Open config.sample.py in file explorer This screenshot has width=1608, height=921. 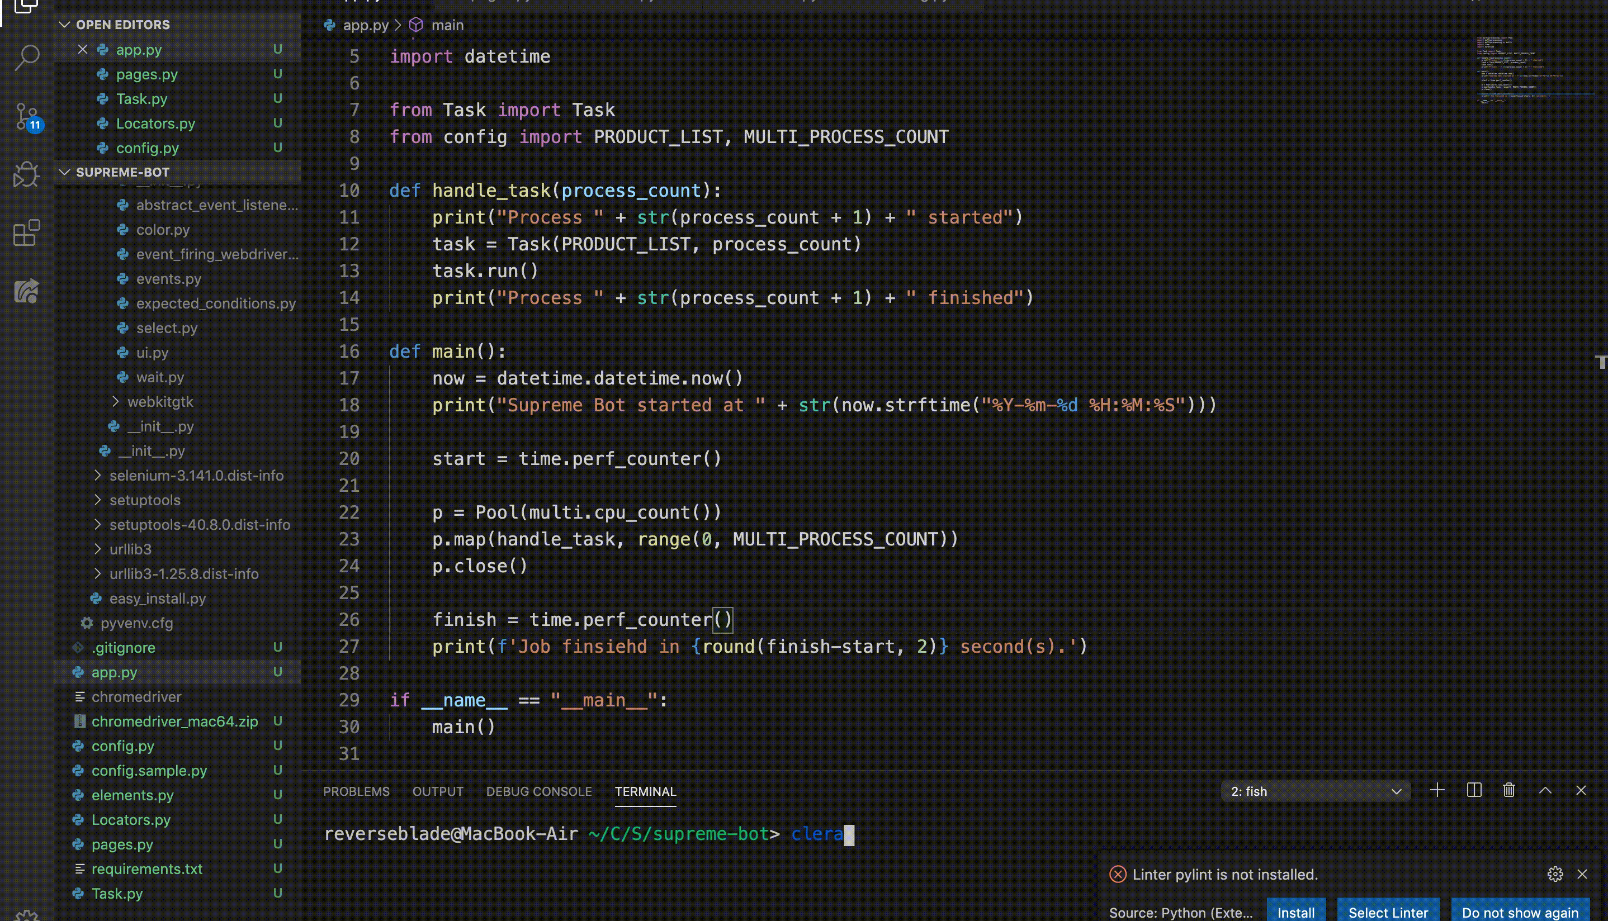tap(149, 771)
